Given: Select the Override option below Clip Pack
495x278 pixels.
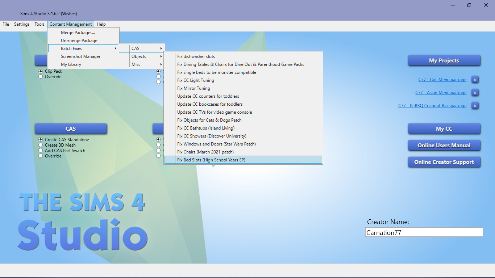Looking at the screenshot, I should [41, 77].
